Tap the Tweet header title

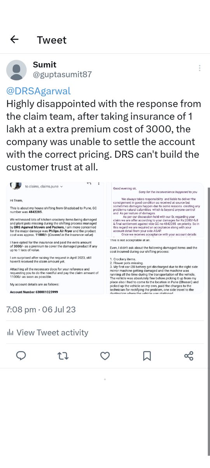[x=52, y=40]
